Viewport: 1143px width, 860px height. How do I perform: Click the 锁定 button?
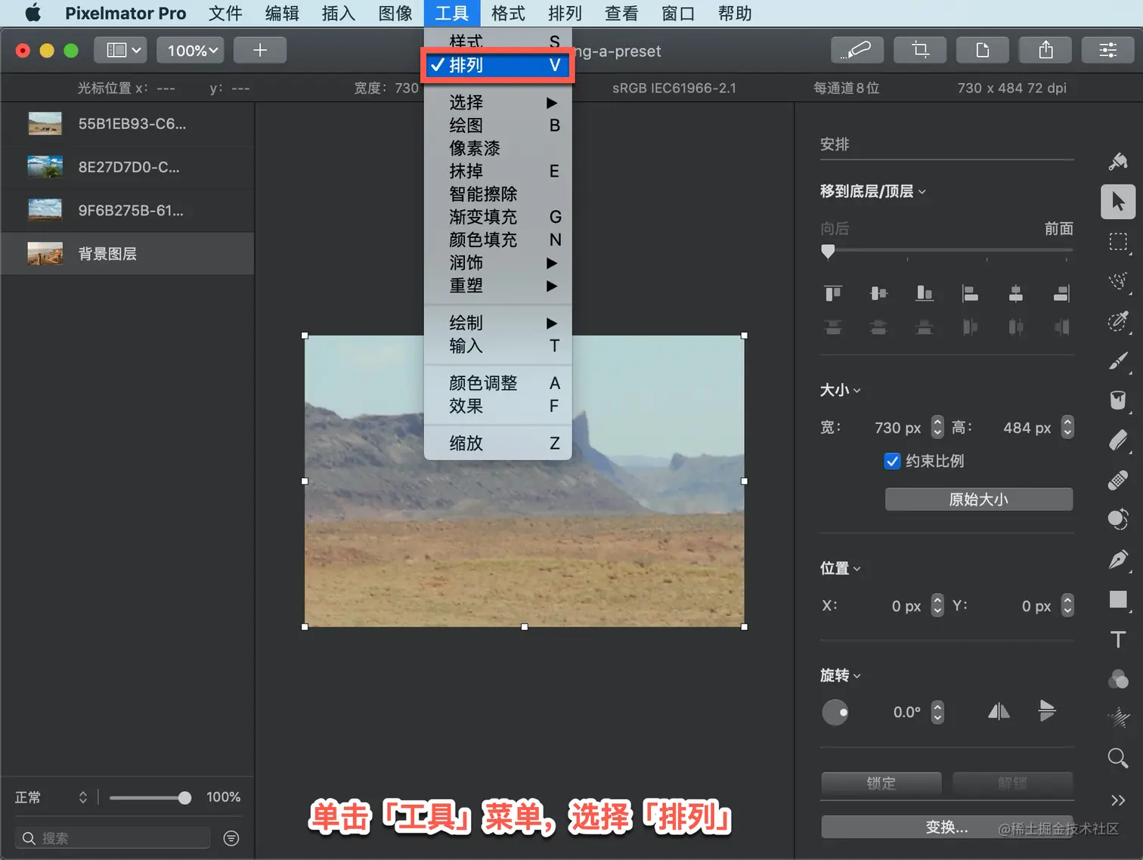click(881, 783)
